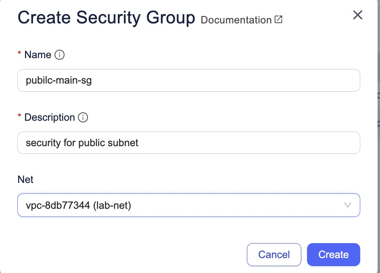The width and height of the screenshot is (380, 273).
Task: Click the Net field label
Action: point(25,179)
